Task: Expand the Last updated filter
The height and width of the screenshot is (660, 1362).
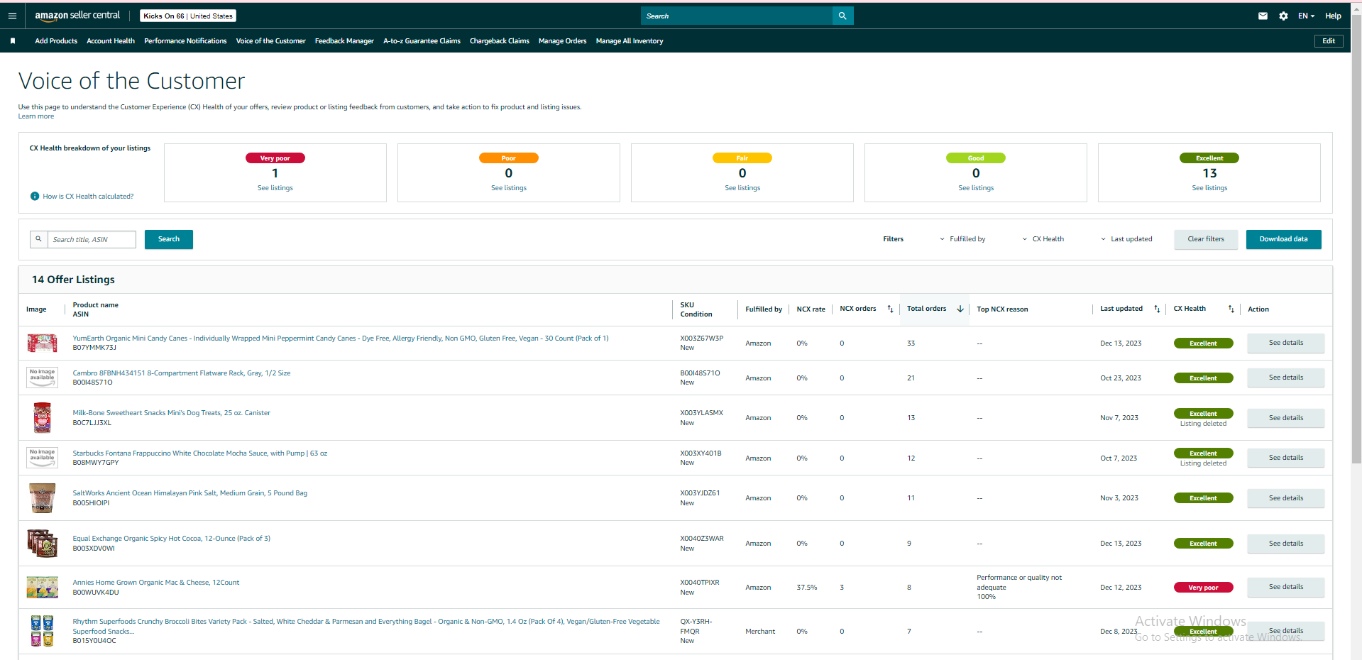Action: 1126,239
